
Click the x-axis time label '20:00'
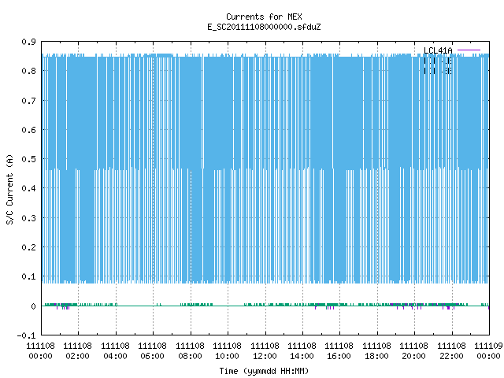click(413, 356)
